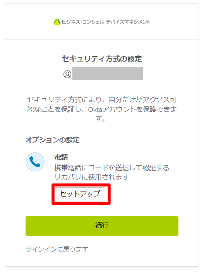Click the first line starting セキュリティ方式により

click(102, 99)
